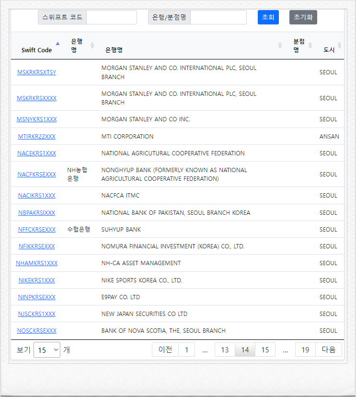The image size is (356, 397).
Task: Select current page 14 button
Action: coord(245,350)
